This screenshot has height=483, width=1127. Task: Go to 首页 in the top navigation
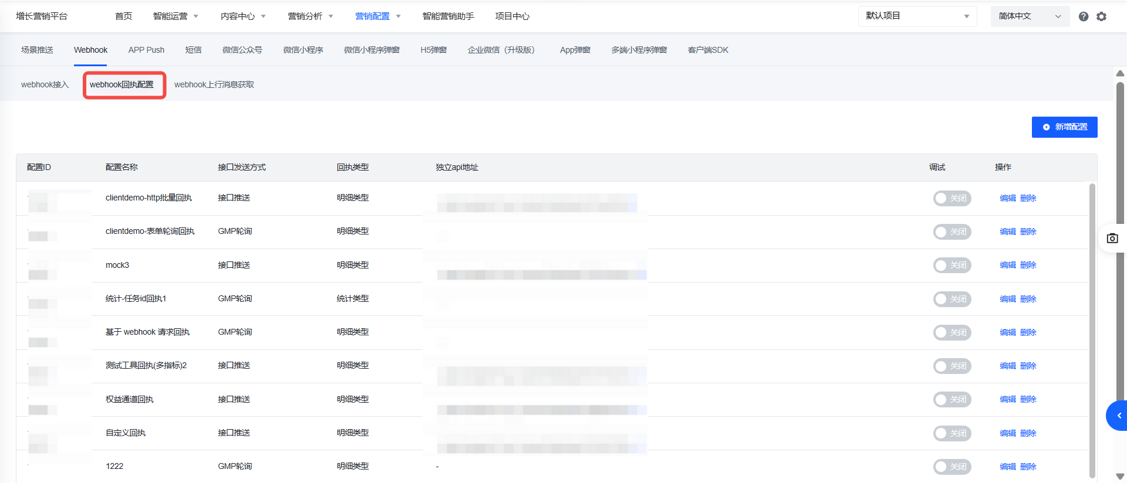123,16
